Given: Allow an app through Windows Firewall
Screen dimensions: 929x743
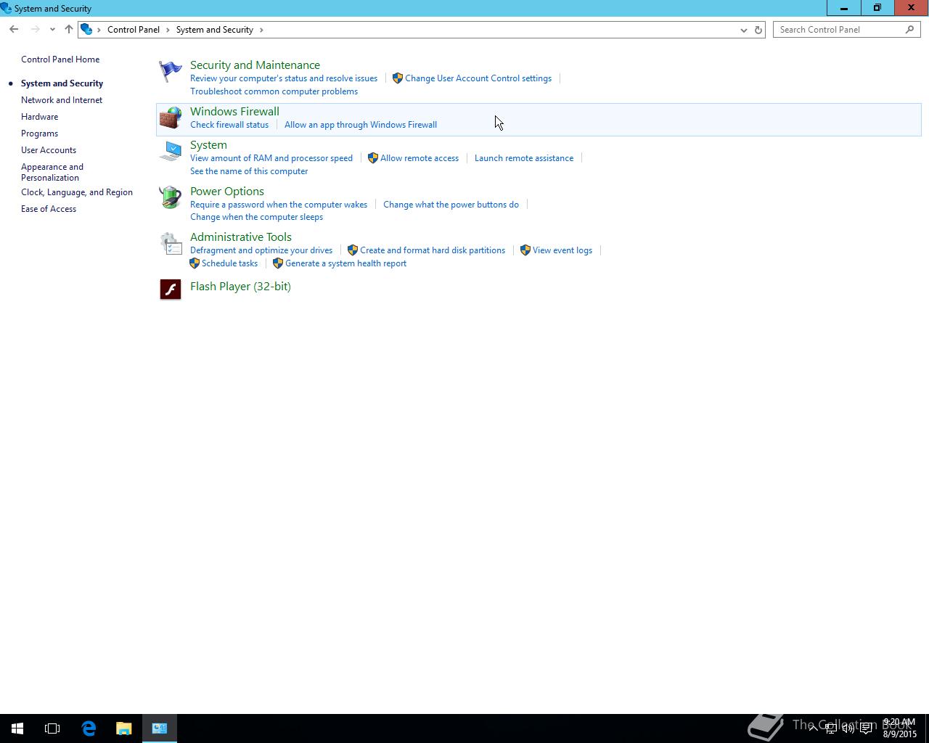Looking at the screenshot, I should point(361,125).
